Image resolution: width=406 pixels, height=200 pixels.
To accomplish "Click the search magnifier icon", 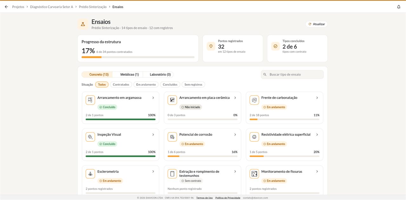I will click(x=265, y=75).
